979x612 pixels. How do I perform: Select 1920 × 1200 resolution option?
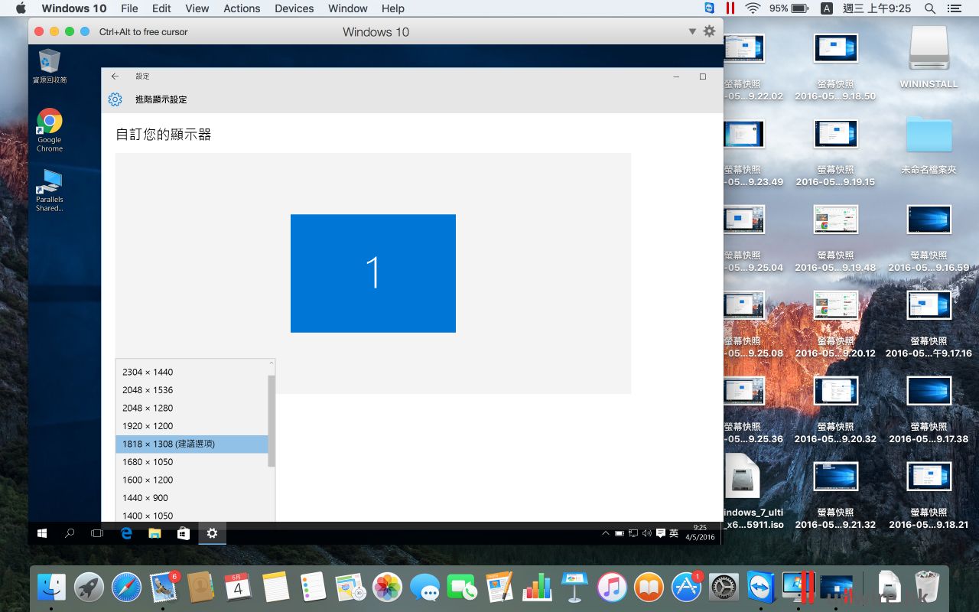coord(148,426)
